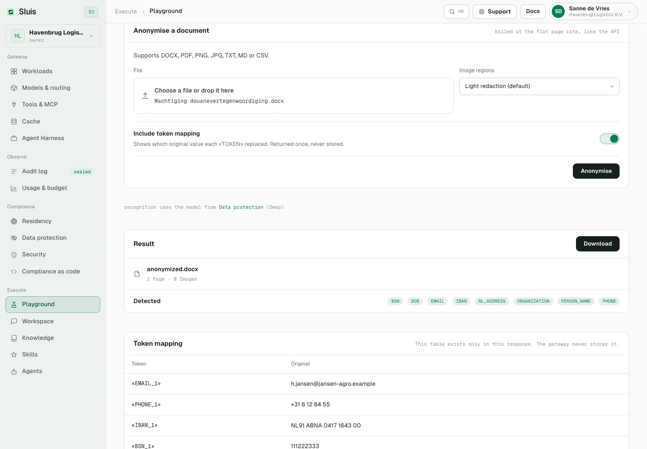Click the Agents robot icon
This screenshot has width=647, height=449.
tap(14, 371)
